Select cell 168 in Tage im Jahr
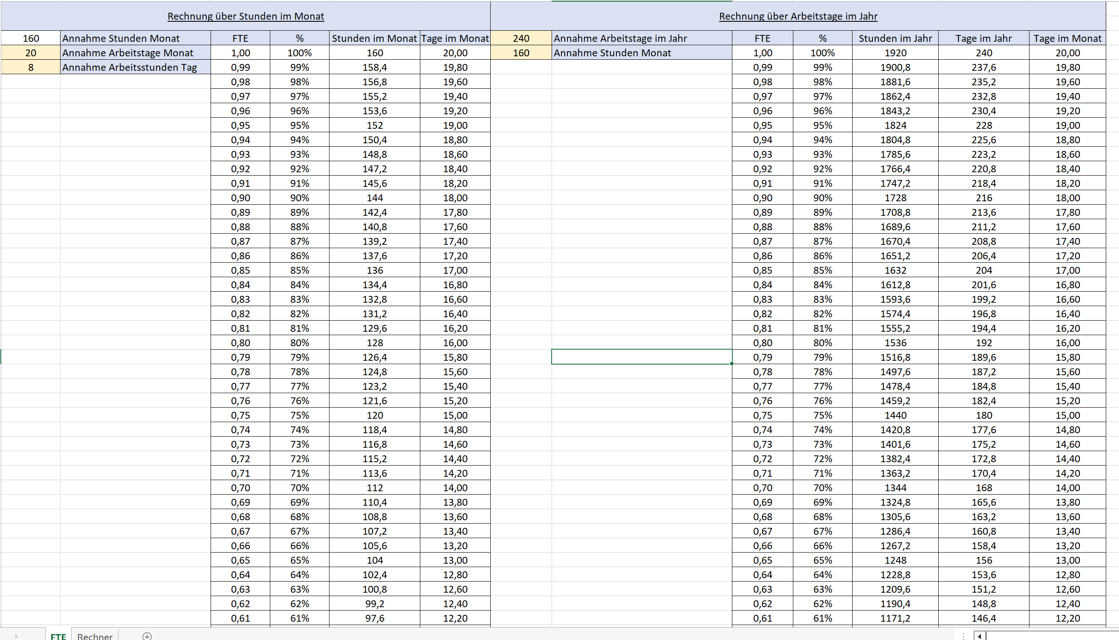The image size is (1119, 640). (x=983, y=488)
